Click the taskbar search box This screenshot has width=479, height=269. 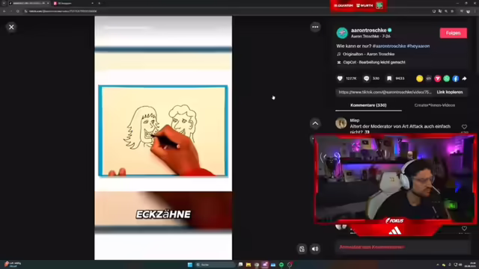coord(215,265)
